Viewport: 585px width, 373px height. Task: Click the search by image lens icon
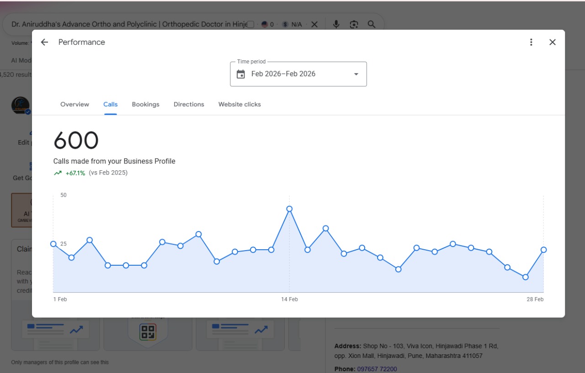[354, 25]
